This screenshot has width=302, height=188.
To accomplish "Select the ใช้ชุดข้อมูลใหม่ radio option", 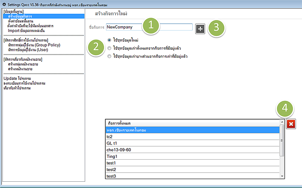I will [109, 40].
